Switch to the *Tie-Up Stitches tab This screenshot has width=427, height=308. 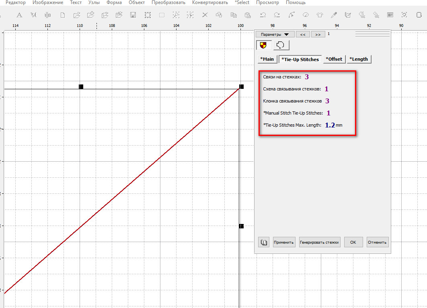(300, 60)
